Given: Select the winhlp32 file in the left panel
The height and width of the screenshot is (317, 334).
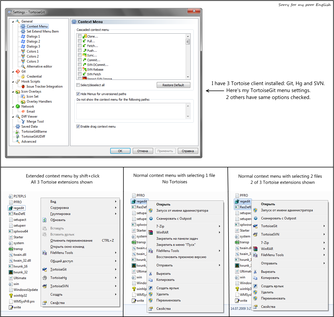Looking at the screenshot, I should (20, 296).
